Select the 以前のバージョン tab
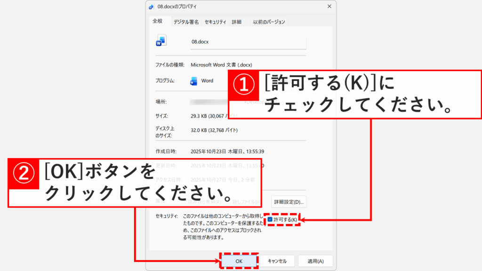 click(268, 22)
